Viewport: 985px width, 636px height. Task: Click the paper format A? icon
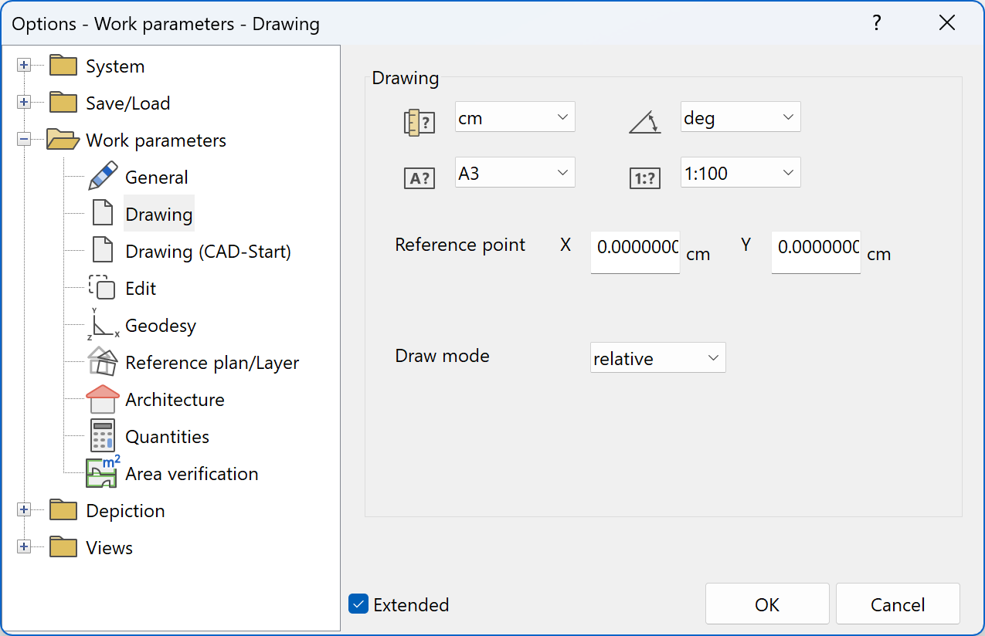[x=419, y=178]
